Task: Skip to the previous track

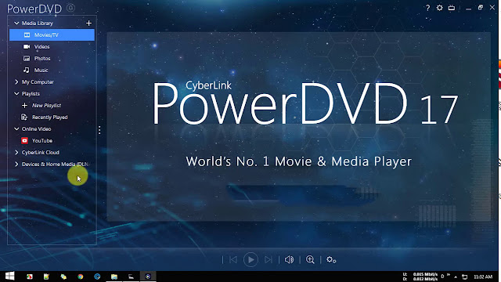Action: 233,259
